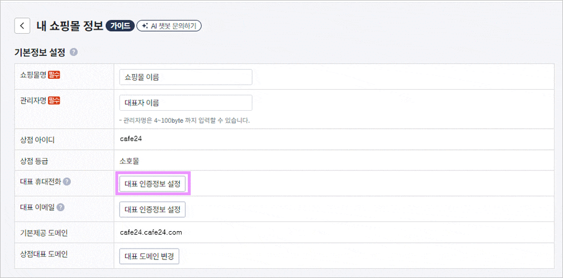The height and width of the screenshot is (278, 563).
Task: Open the 가이드 badge
Action: [120, 26]
